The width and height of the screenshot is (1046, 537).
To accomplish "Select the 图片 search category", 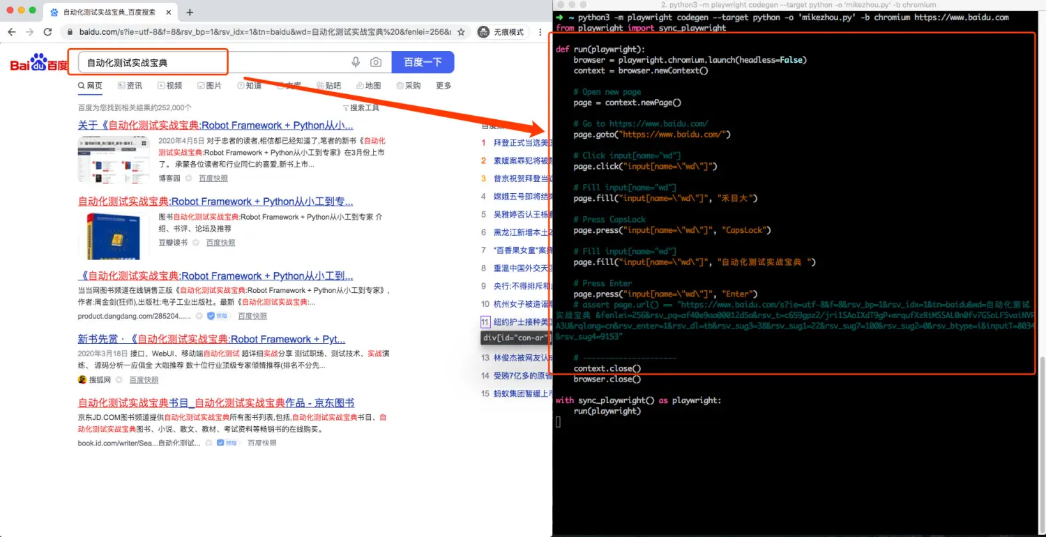I will point(209,85).
